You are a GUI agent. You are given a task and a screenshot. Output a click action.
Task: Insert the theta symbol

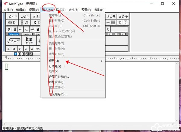15,29
